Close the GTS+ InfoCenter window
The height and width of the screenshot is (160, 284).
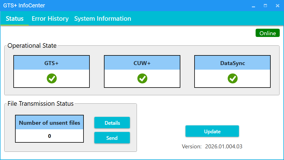pyautogui.click(x=277, y=6)
